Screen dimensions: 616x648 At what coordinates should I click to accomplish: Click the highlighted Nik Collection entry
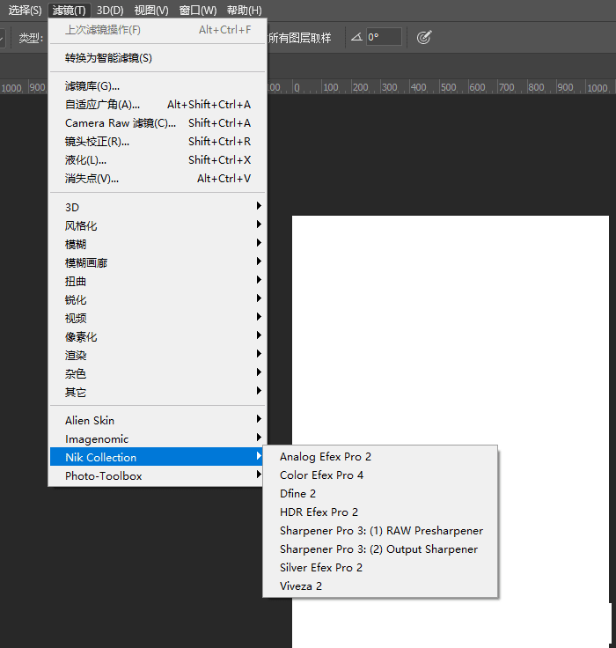point(158,457)
